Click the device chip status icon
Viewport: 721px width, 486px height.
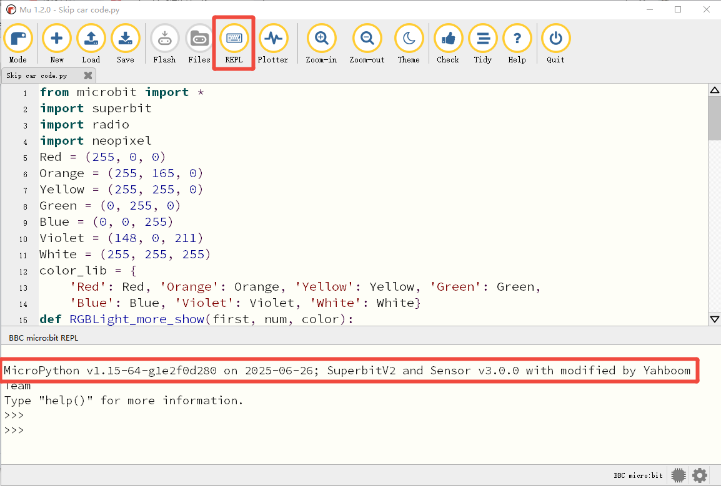click(679, 475)
